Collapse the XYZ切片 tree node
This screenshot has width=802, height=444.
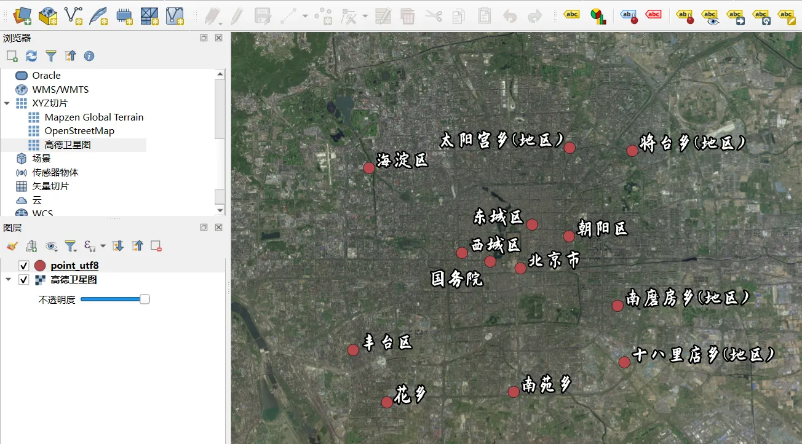pyautogui.click(x=7, y=103)
